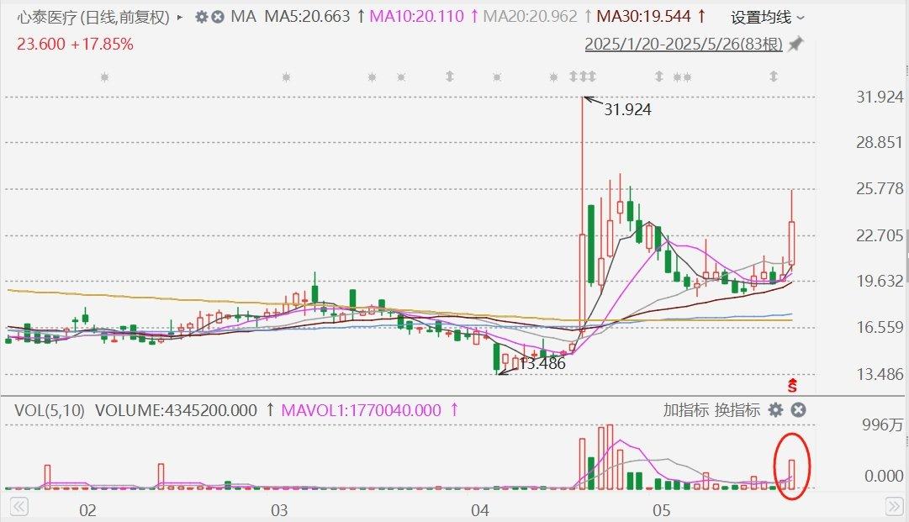Click the red S signal marker

(792, 386)
